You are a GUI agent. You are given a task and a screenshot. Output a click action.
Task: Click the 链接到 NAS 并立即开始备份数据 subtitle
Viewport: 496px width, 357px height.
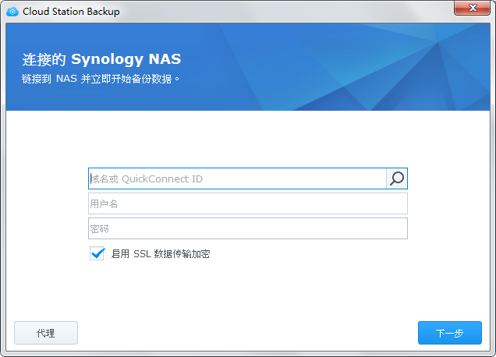[101, 79]
